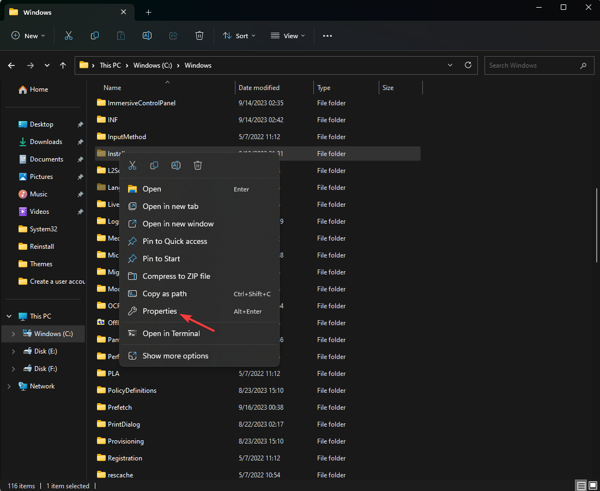Click the Search Windows input field
The width and height of the screenshot is (600, 491).
click(531, 65)
